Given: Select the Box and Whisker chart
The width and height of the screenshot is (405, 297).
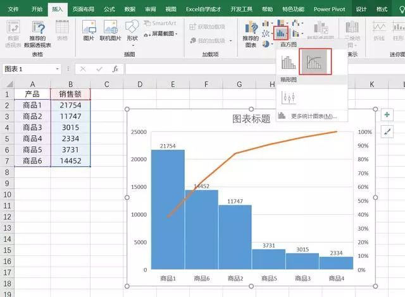Looking at the screenshot, I should tap(289, 98).
